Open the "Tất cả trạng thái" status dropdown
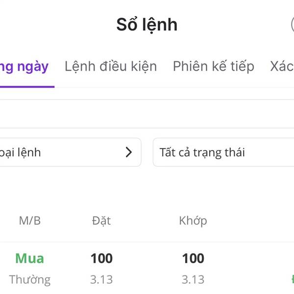 coord(223,152)
